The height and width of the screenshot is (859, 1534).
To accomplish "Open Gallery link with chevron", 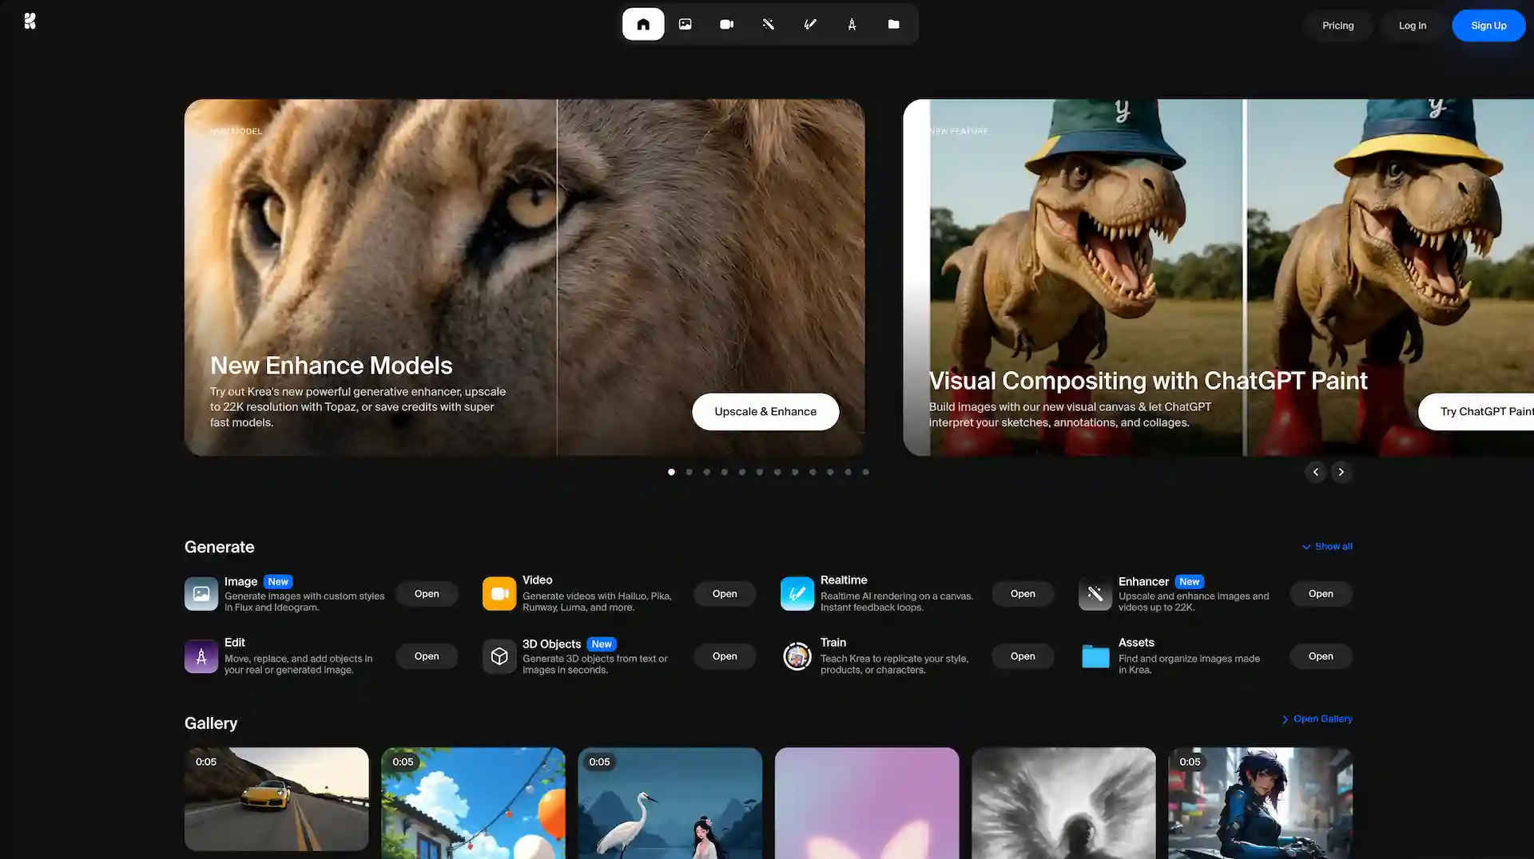I will click(1317, 719).
